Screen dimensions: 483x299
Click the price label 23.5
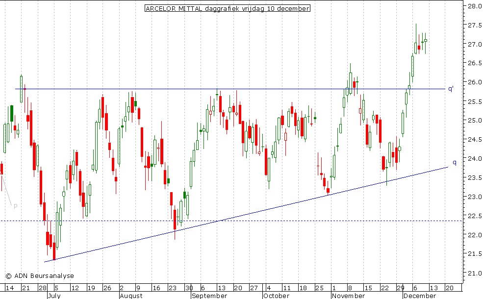(475, 177)
